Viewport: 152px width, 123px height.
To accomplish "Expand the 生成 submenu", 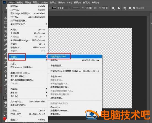I will pyautogui.click(x=46, y=60).
